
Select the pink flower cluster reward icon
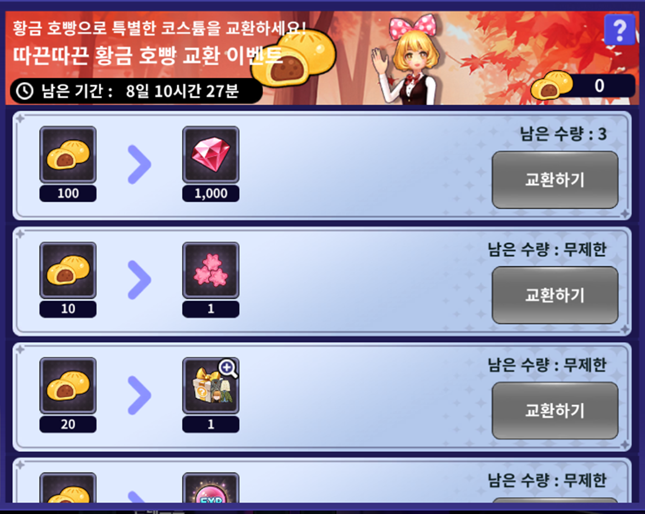pos(211,270)
